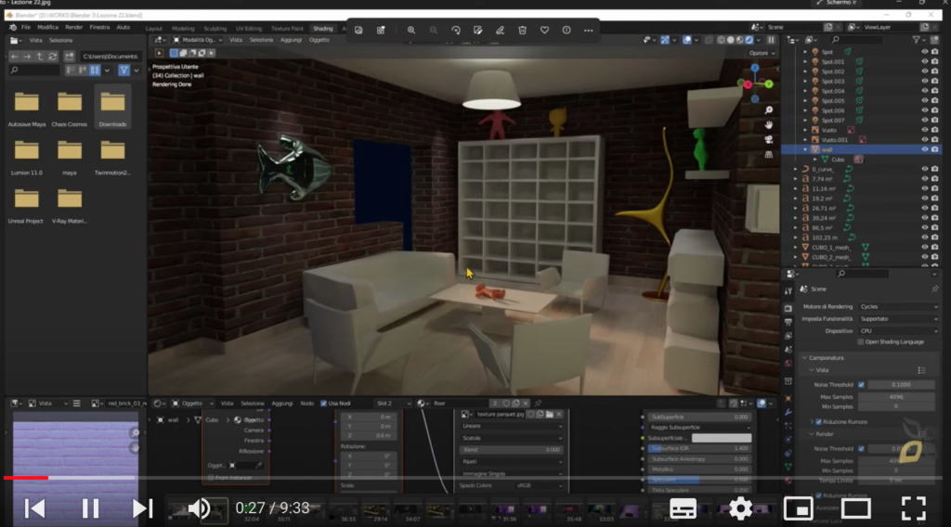This screenshot has width=951, height=527.
Task: Open the Lineare interpolation dropdown
Action: pos(512,427)
